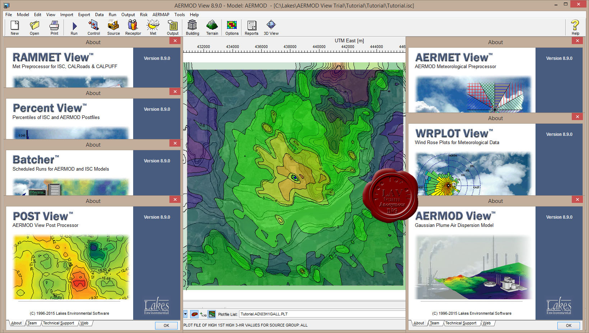Select Team tab in POST View dialog

tap(32, 323)
